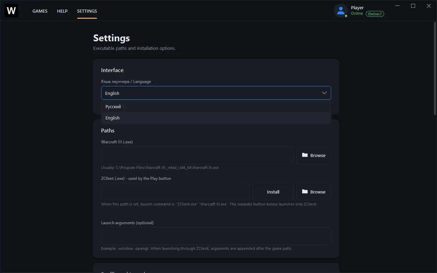The height and width of the screenshot is (273, 437).
Task: Click the Paths section title
Action: pyautogui.click(x=108, y=130)
